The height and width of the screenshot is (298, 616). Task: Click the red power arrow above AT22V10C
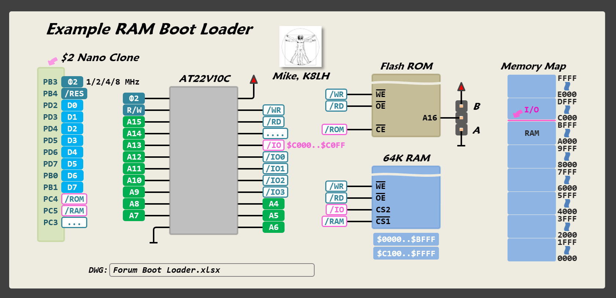[x=253, y=79]
